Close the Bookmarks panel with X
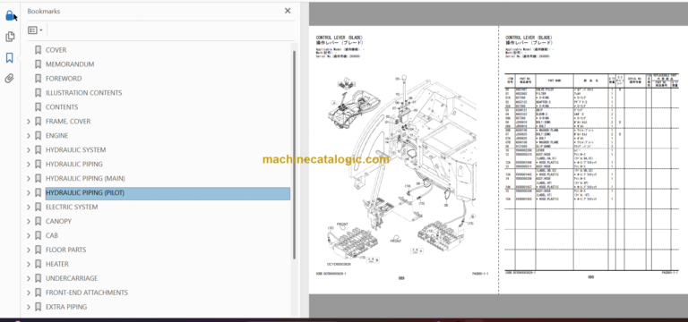The height and width of the screenshot is (322, 688). point(288,11)
